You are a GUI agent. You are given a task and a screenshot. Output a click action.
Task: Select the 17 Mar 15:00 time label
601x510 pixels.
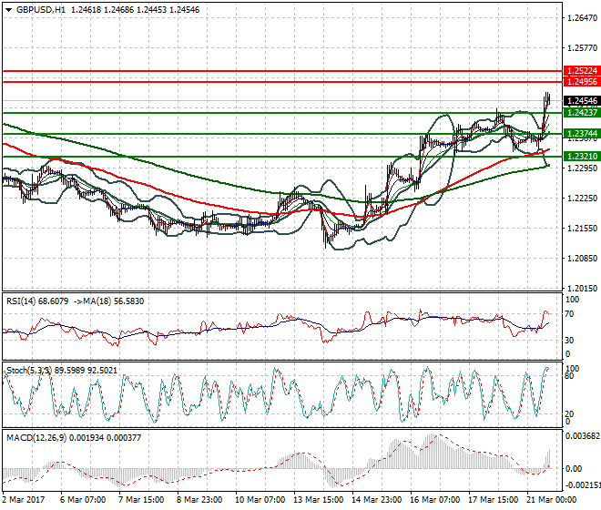493,500
